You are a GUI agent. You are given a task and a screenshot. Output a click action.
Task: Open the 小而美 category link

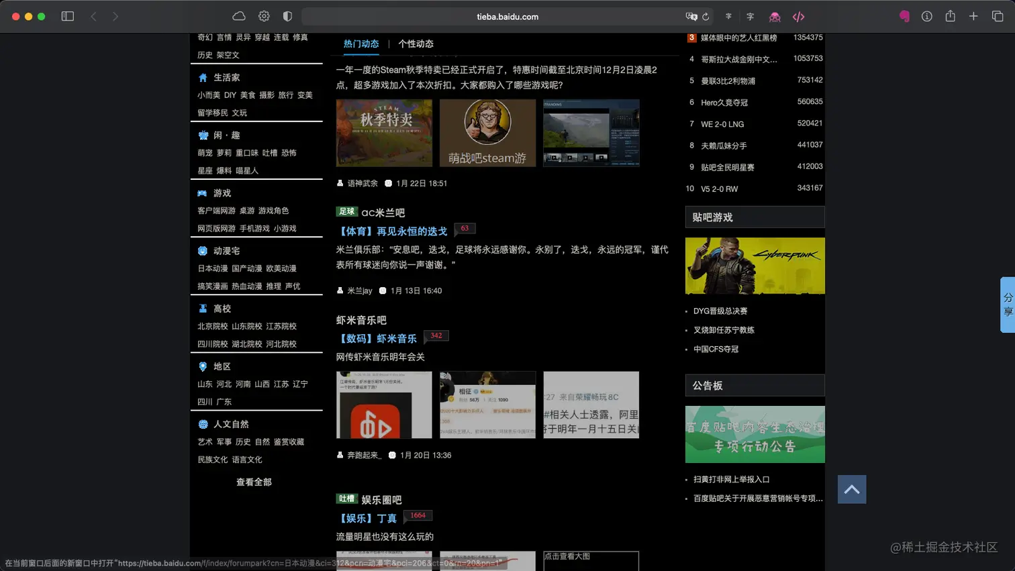[209, 95]
